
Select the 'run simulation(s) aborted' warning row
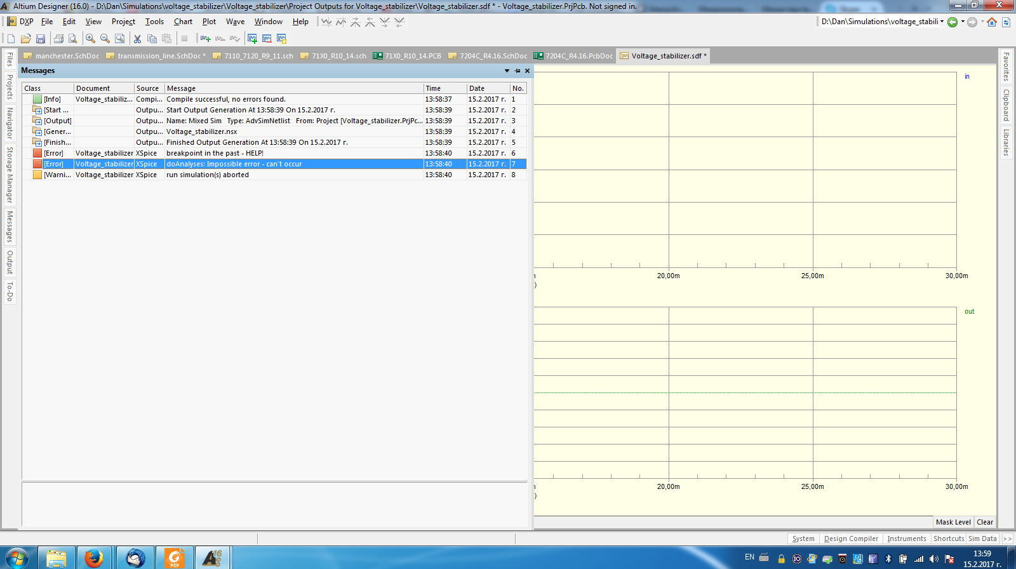point(274,175)
